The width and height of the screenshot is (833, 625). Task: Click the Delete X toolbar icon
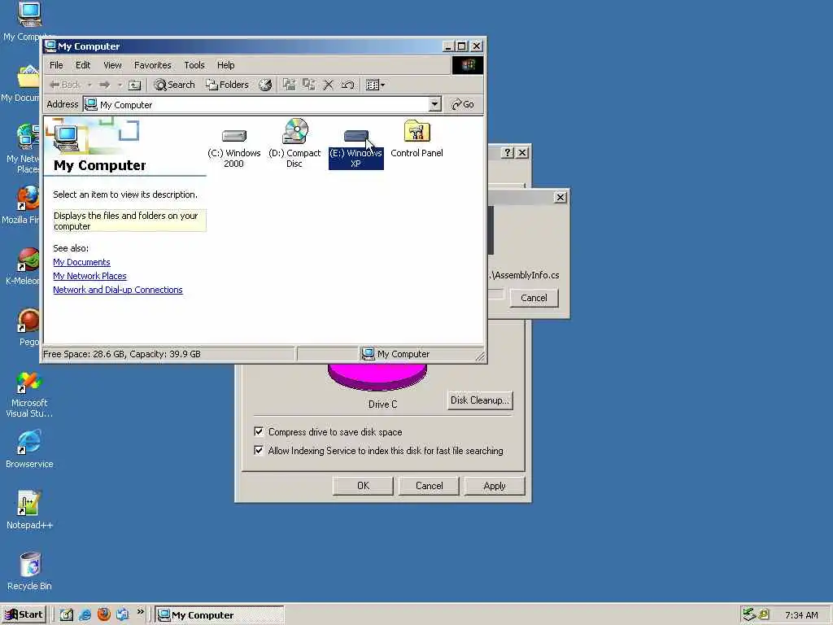(329, 85)
